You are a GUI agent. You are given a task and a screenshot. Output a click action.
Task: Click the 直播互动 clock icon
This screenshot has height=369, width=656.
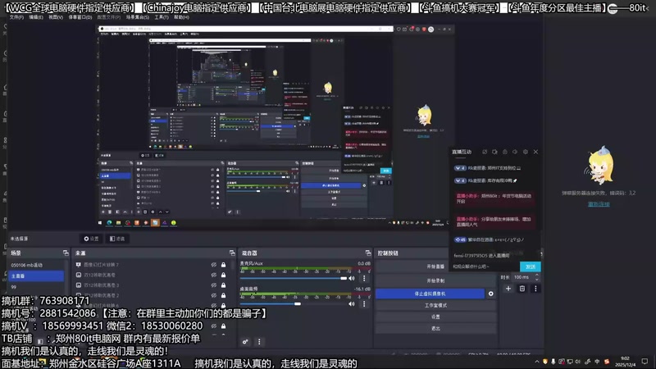pyautogui.click(x=505, y=152)
